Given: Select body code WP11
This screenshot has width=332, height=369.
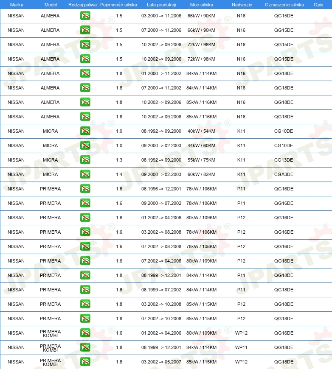Looking at the screenshot, I should (241, 347).
